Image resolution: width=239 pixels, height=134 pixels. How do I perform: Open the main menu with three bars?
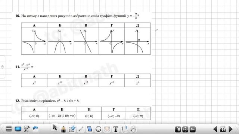tap(9, 129)
